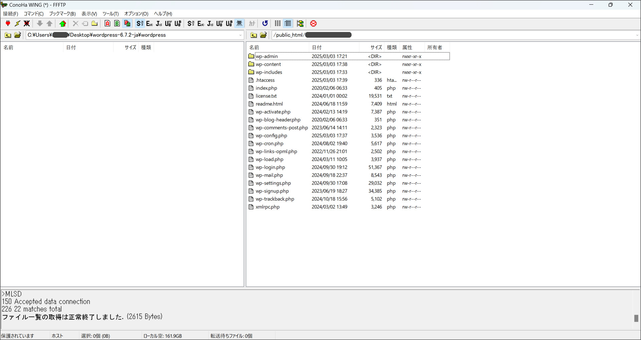Viewport: 641px width, 340px height.
Task: Sort remote list by 日付 column
Action: coord(334,47)
